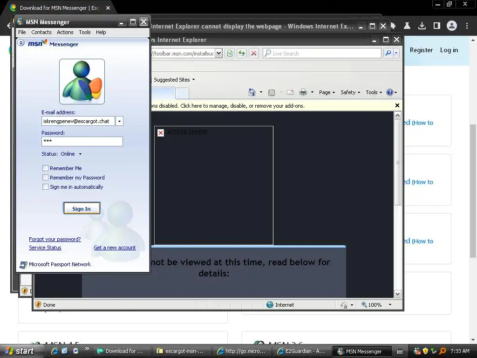Expand the Suggested Sites dropdown

(x=193, y=80)
